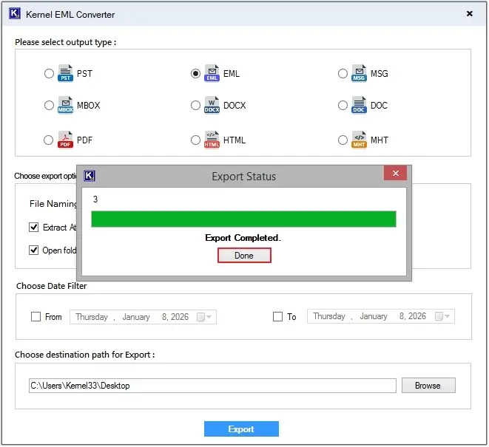
Task: Click the DOCX file format icon
Action: tap(212, 105)
